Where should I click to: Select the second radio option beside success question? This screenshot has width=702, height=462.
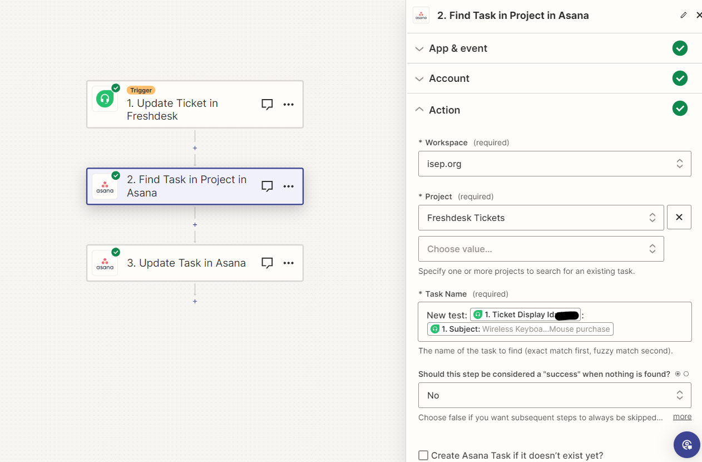686,374
